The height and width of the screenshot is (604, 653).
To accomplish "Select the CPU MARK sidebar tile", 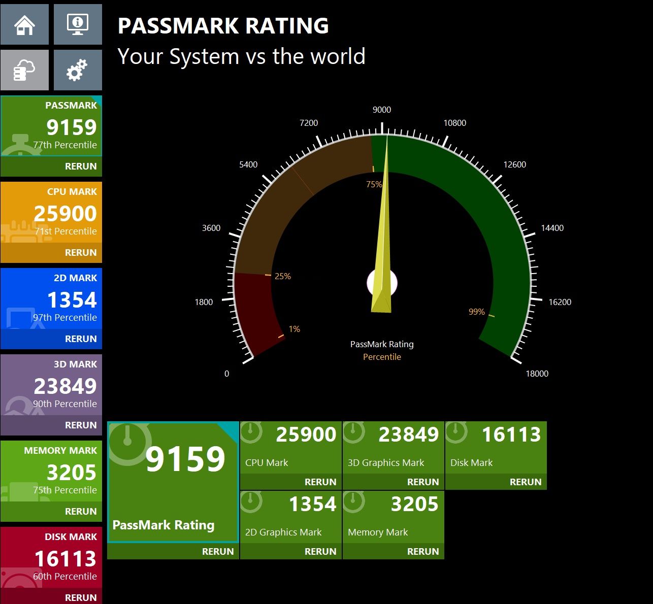I will point(51,212).
